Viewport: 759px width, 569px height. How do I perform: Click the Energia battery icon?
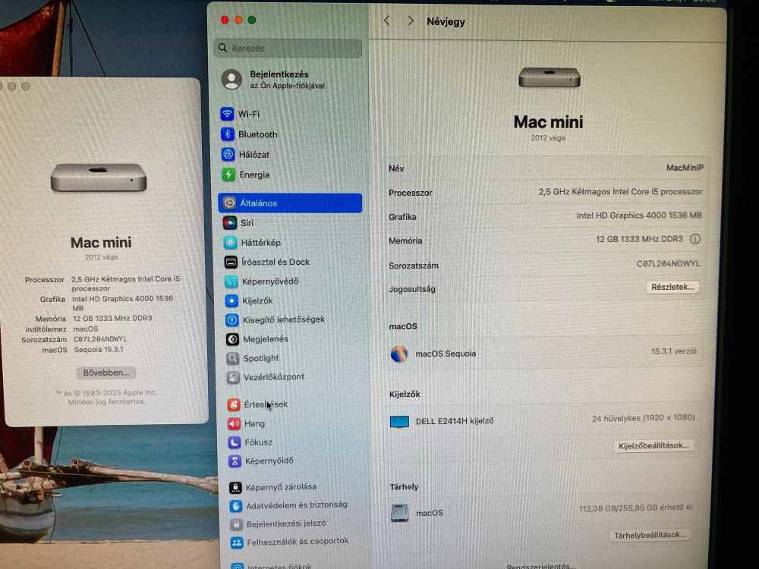point(228,174)
